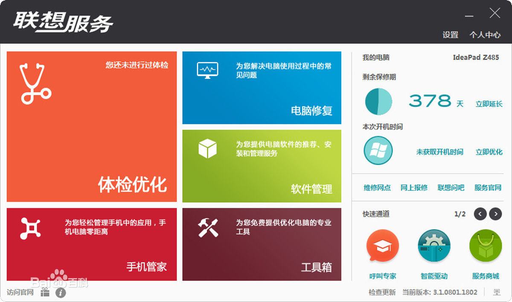Click the 未获取开机时间 link
The height and width of the screenshot is (302, 512).
pos(439,152)
